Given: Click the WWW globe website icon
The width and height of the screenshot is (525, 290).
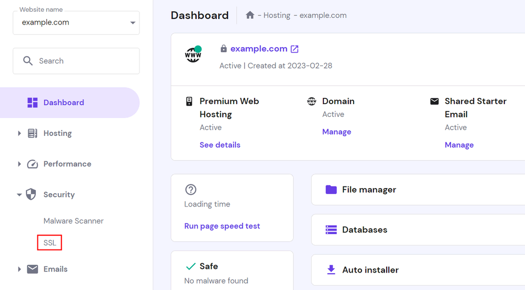Looking at the screenshot, I should (x=193, y=54).
